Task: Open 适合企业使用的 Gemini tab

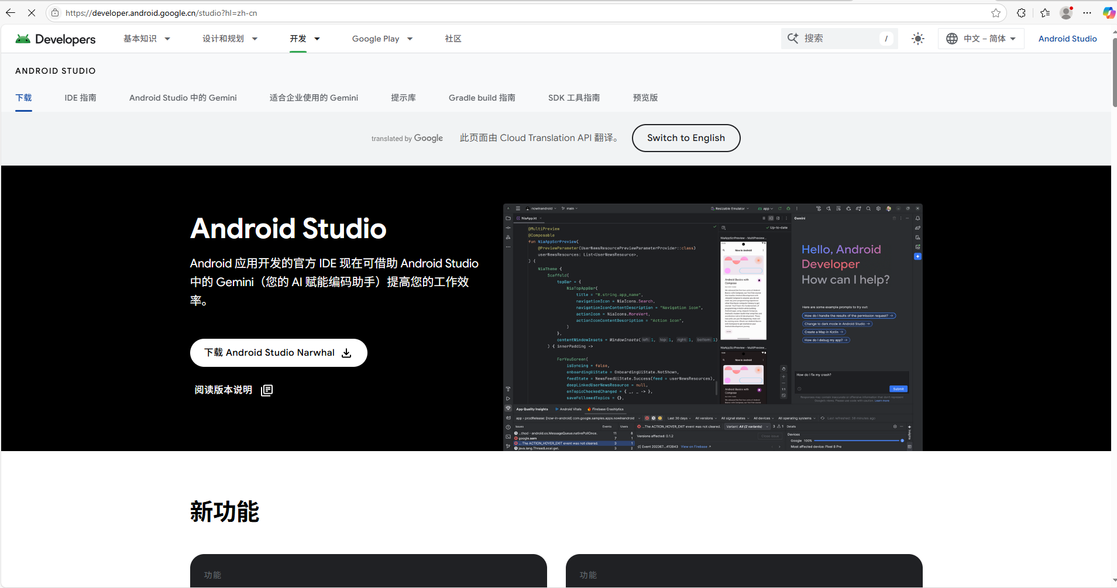Action: coord(314,98)
